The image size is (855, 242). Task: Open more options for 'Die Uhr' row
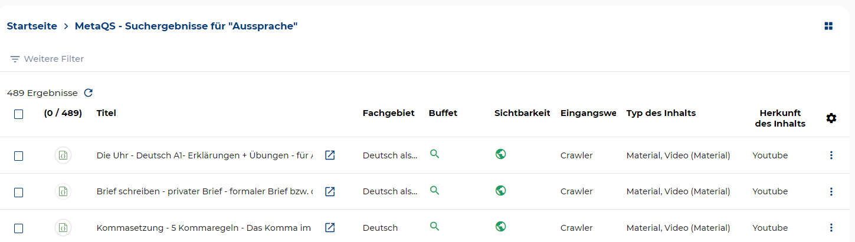831,155
